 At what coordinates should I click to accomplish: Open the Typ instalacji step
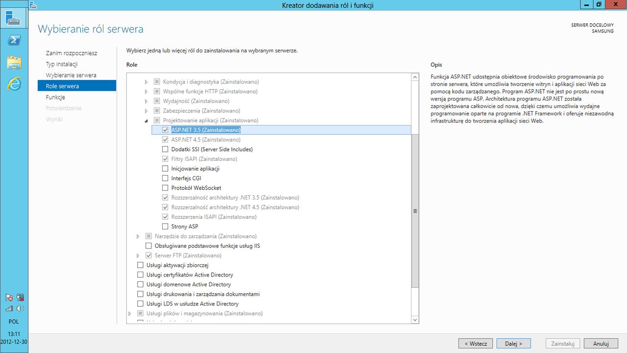tap(62, 64)
